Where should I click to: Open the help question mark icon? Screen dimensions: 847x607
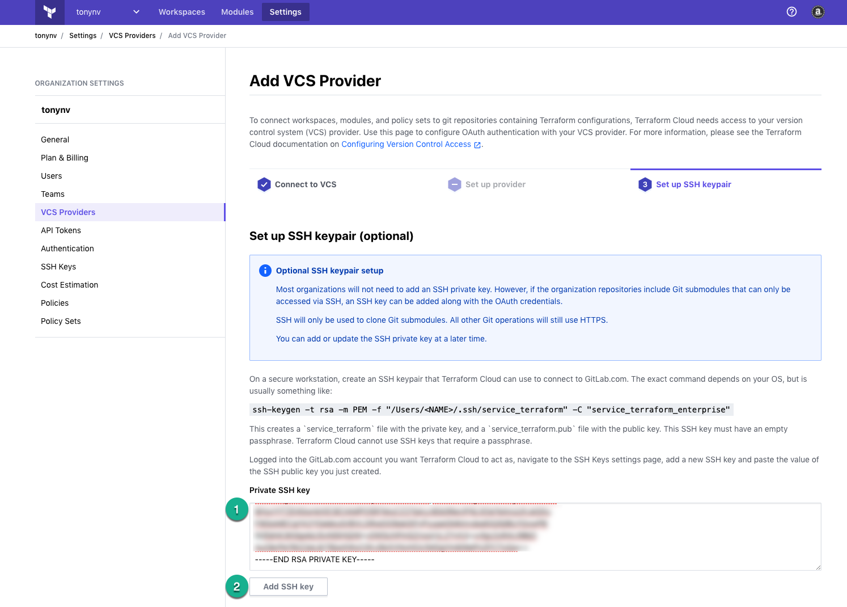[792, 12]
